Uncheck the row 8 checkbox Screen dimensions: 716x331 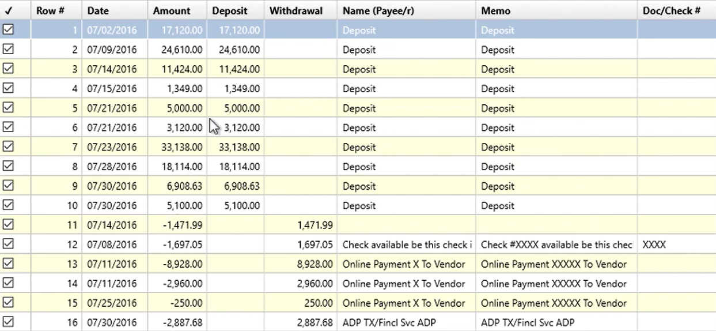click(8, 166)
